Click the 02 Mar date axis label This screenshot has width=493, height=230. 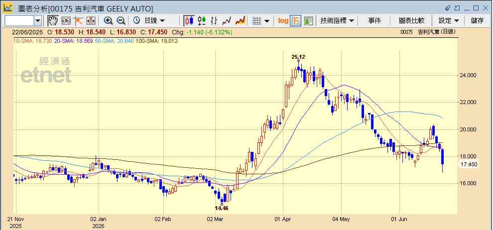[215, 219]
